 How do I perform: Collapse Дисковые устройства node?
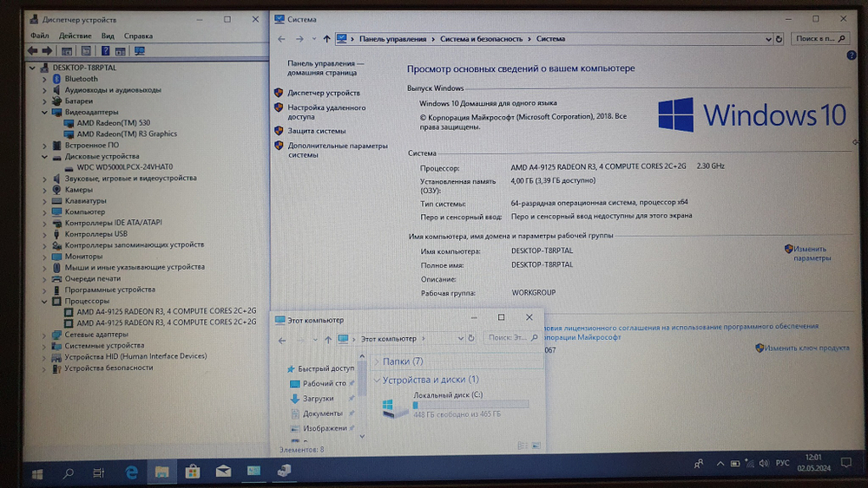click(x=44, y=157)
